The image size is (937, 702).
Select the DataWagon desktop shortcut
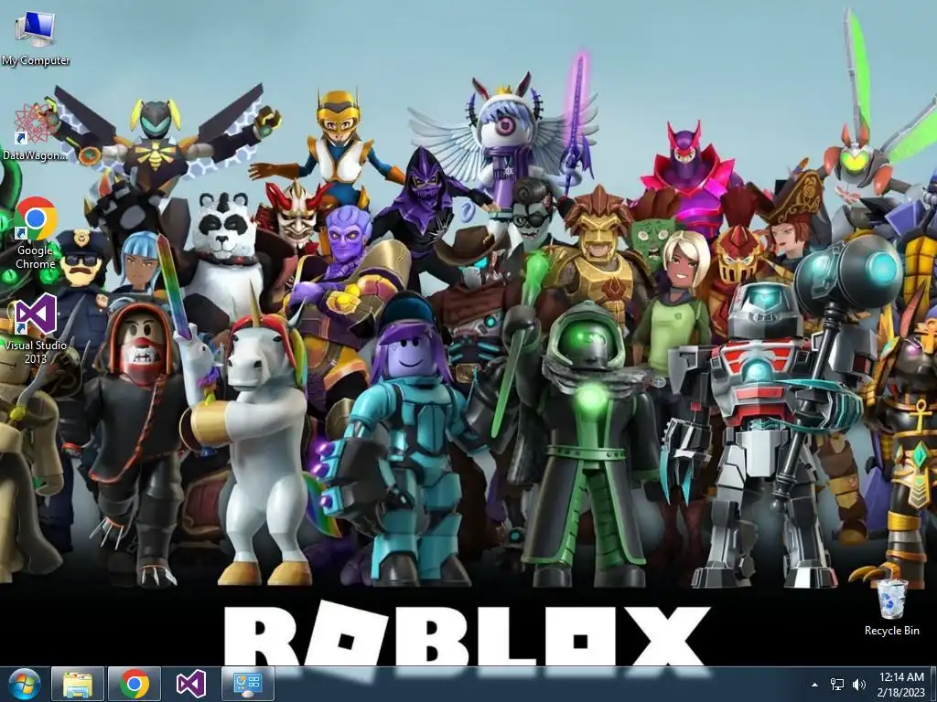[x=35, y=132]
